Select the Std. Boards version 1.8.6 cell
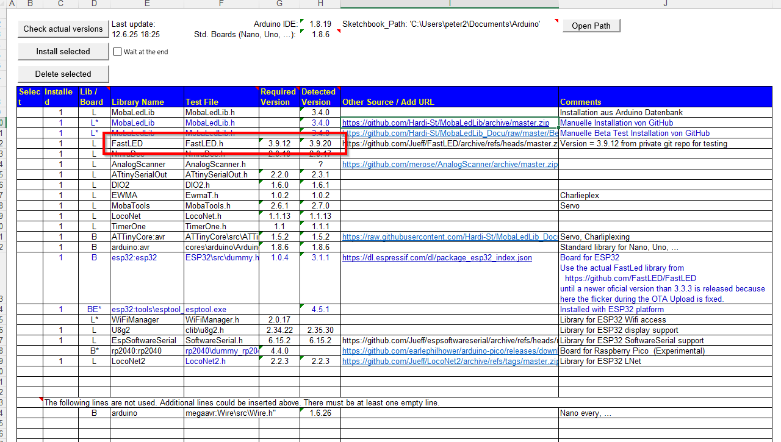 point(320,35)
